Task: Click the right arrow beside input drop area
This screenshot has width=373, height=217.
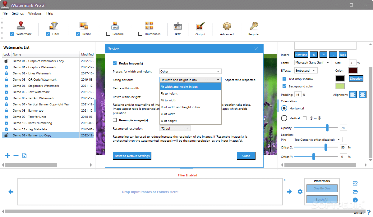Action: (x=289, y=192)
